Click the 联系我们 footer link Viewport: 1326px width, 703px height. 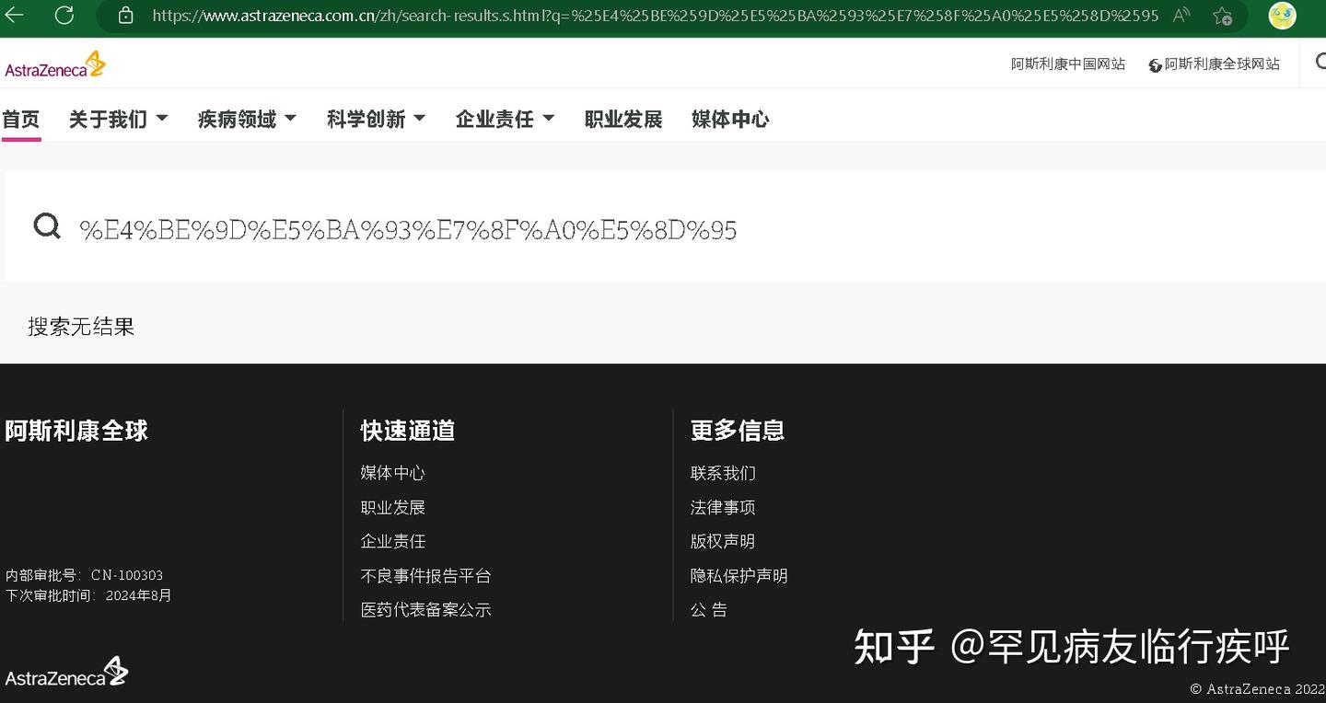(723, 472)
